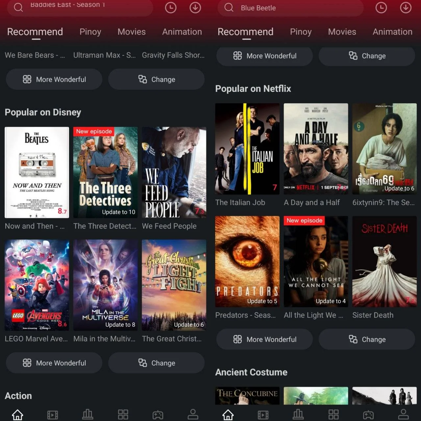Image resolution: width=421 pixels, height=421 pixels.
Task: Click the "Ultraman Max - S..." title
Action: click(105, 55)
